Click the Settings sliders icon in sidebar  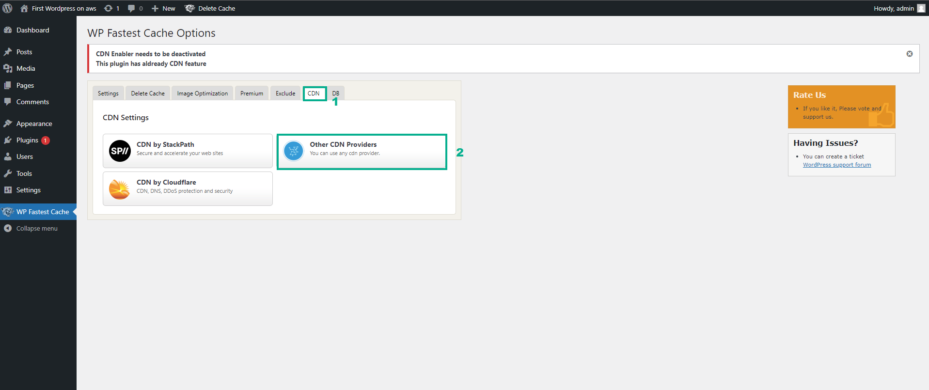click(x=8, y=190)
